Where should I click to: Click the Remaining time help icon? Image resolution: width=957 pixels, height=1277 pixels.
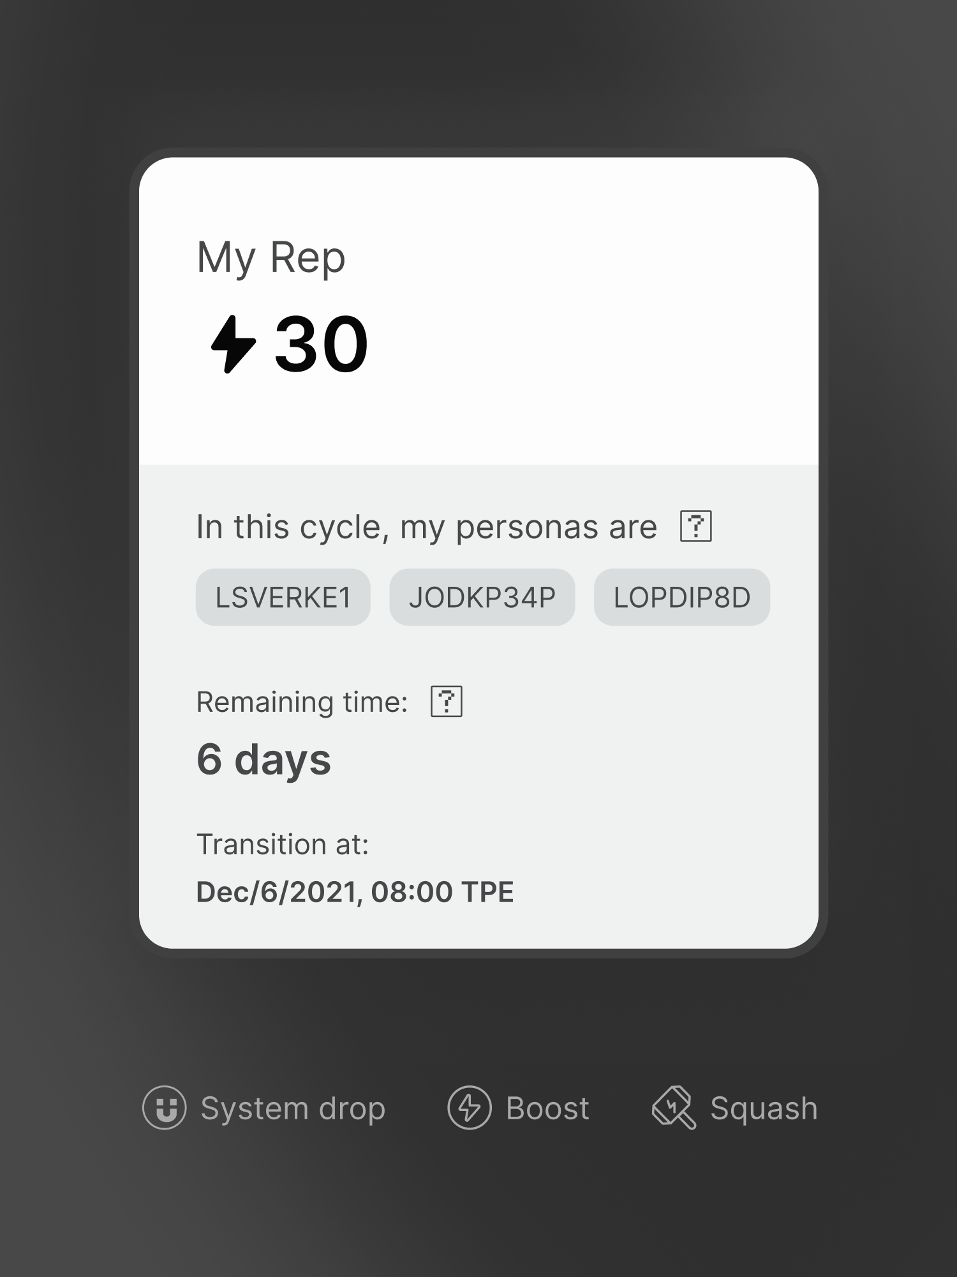click(x=446, y=702)
